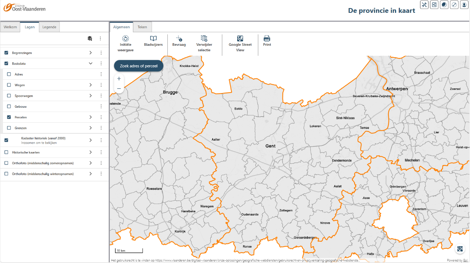470x263 pixels.
Task: Open Gebouw layer options menu
Action: pyautogui.click(x=101, y=107)
